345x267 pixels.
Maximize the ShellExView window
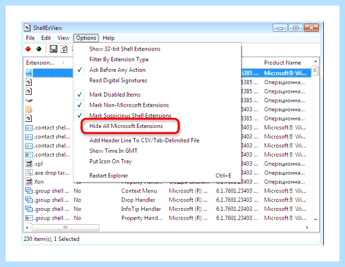click(x=295, y=28)
